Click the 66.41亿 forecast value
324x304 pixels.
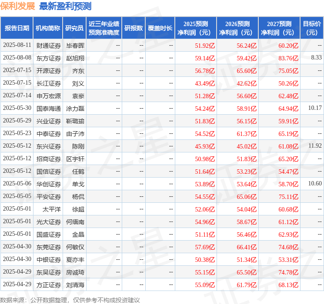pyautogui.click(x=247, y=247)
